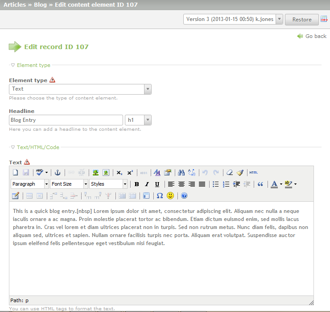Insert special character with omega icon

pyautogui.click(x=160, y=196)
